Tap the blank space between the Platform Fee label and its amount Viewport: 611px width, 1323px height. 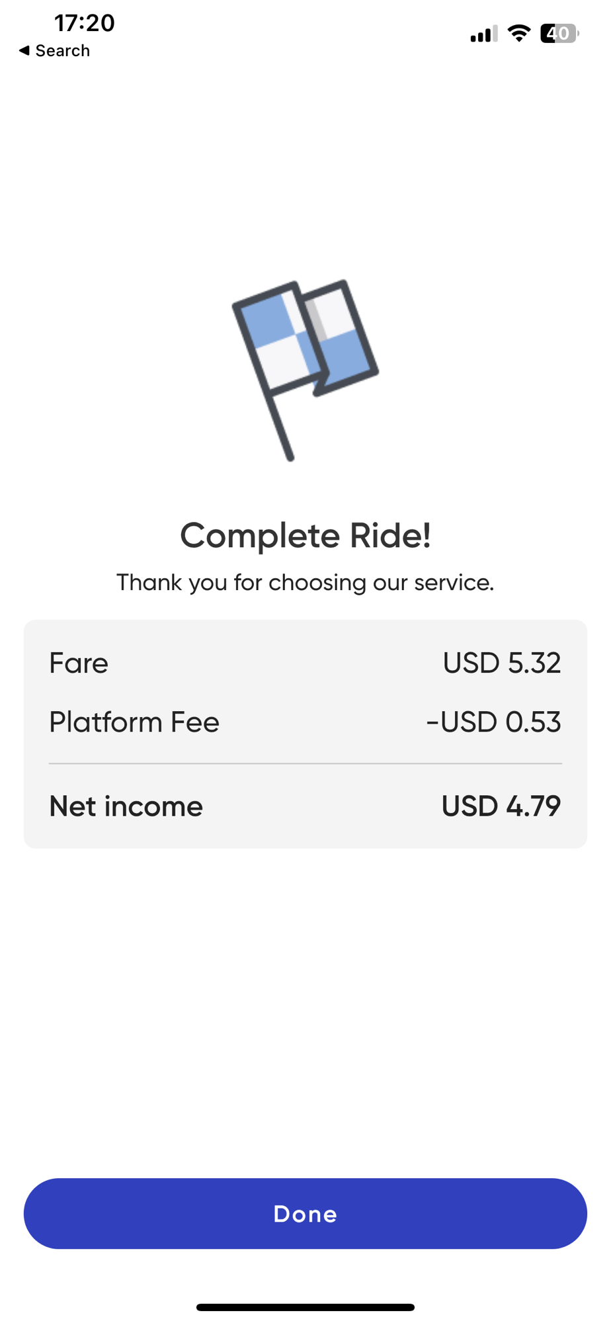(x=322, y=722)
